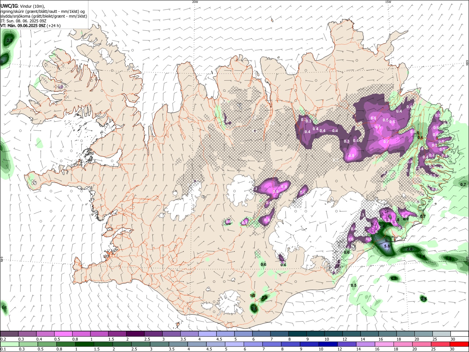Screen dimensions: 469x352
Task: Pick the bright pink upper swatch at 0.5
Action: (x=63, y=334)
